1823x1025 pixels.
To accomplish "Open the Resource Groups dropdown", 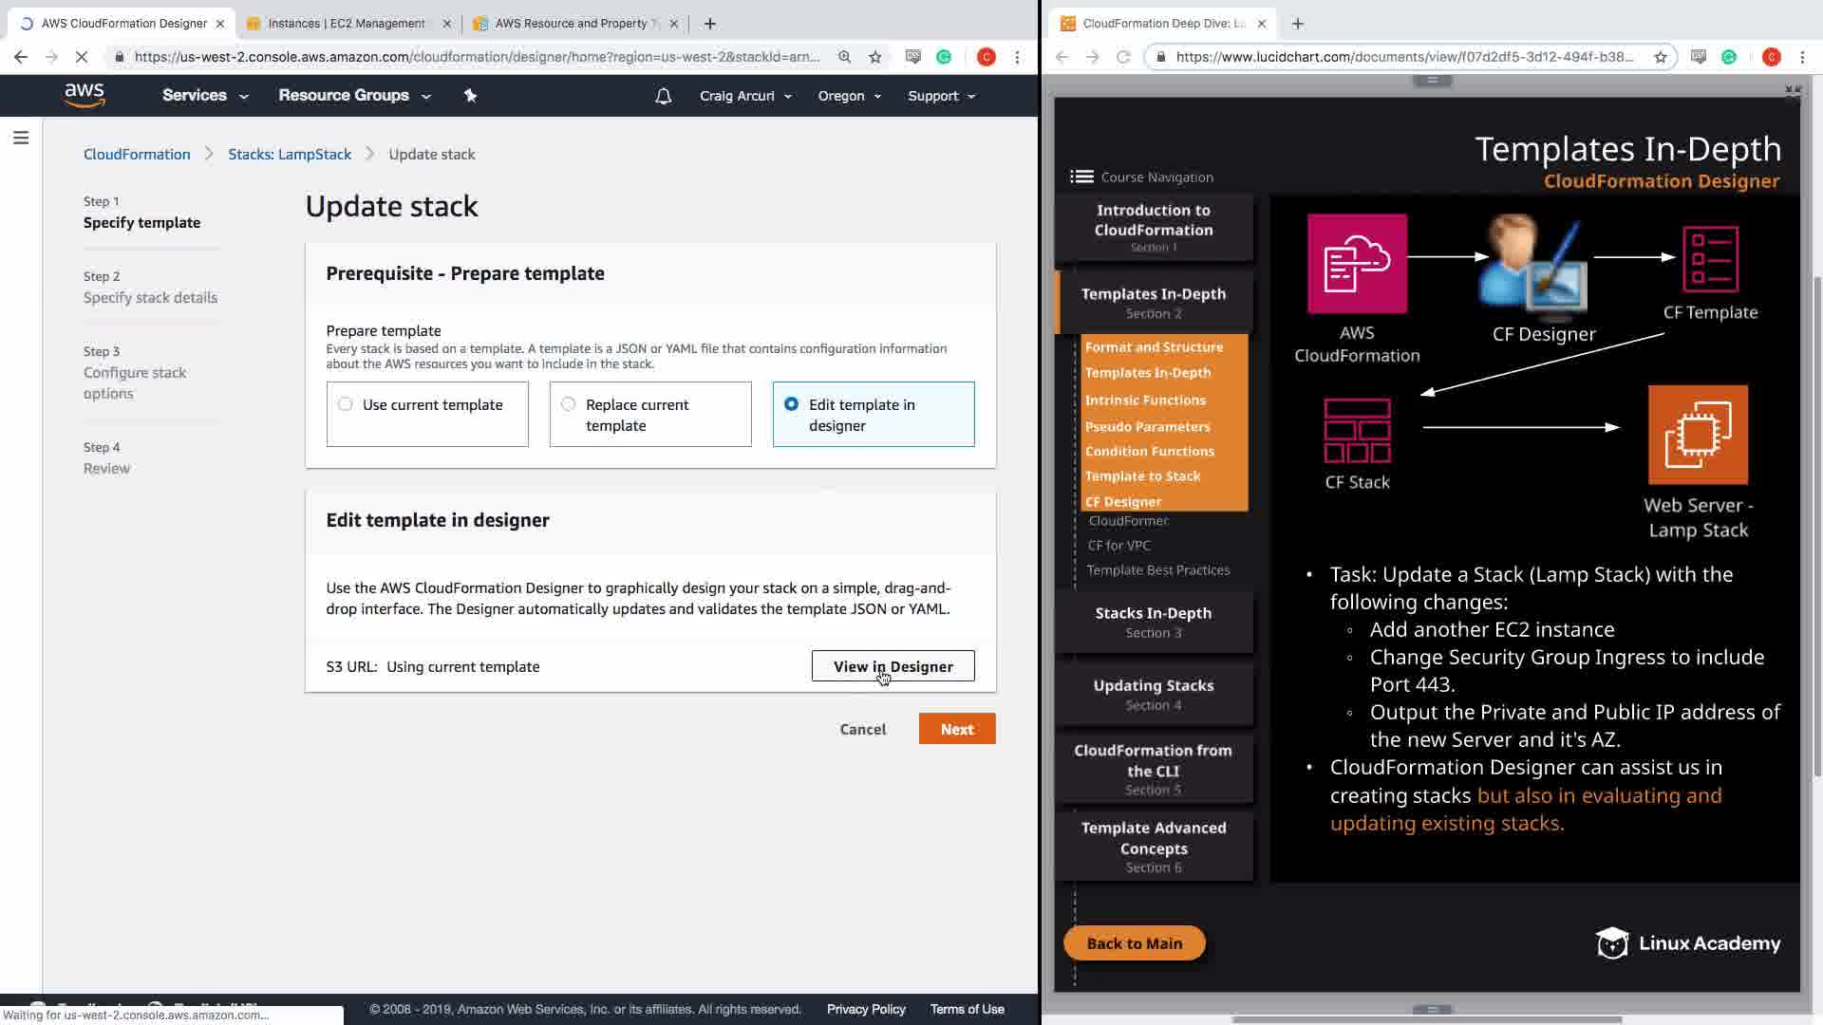I will click(353, 96).
